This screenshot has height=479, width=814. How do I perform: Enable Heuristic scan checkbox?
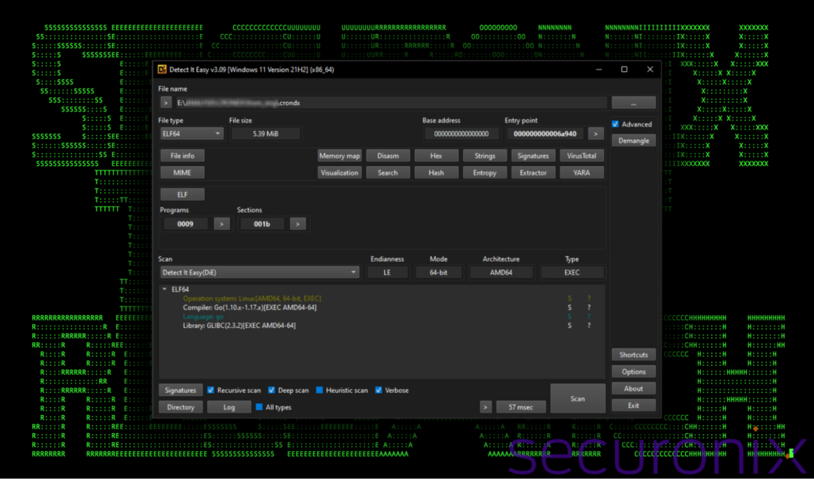[x=319, y=390]
